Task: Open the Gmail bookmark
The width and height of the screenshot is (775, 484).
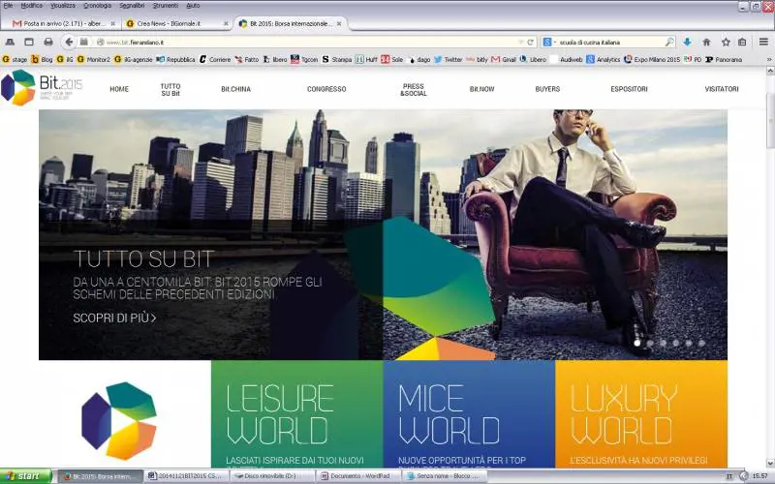Action: coord(504,59)
